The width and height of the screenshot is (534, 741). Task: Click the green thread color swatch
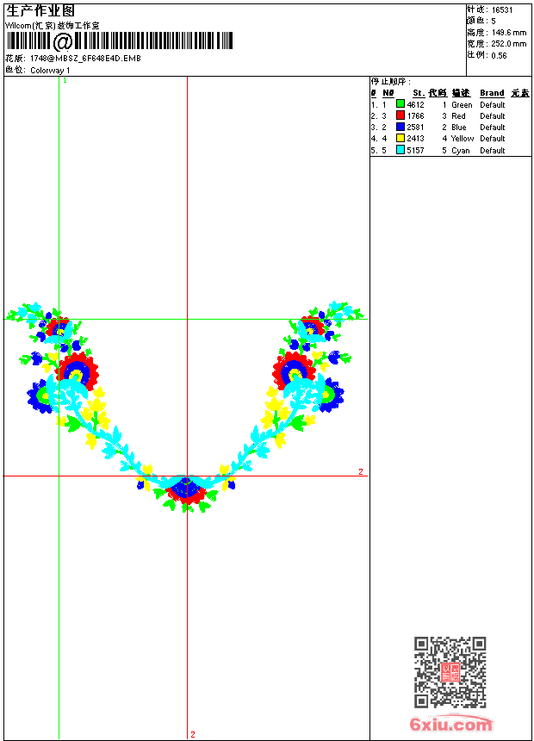400,104
